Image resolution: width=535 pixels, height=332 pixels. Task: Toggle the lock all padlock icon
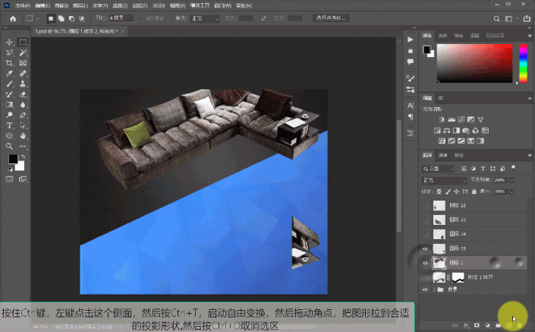click(x=474, y=191)
